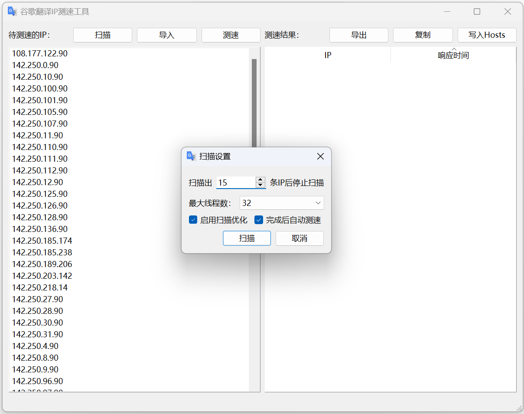Click the resize grip in bottom corner
524x414 pixels.
tap(519, 407)
